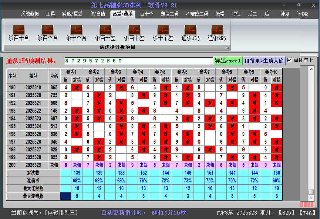Switch to the 百十个 tab
This screenshot has width=320, height=219.
[x=146, y=14]
